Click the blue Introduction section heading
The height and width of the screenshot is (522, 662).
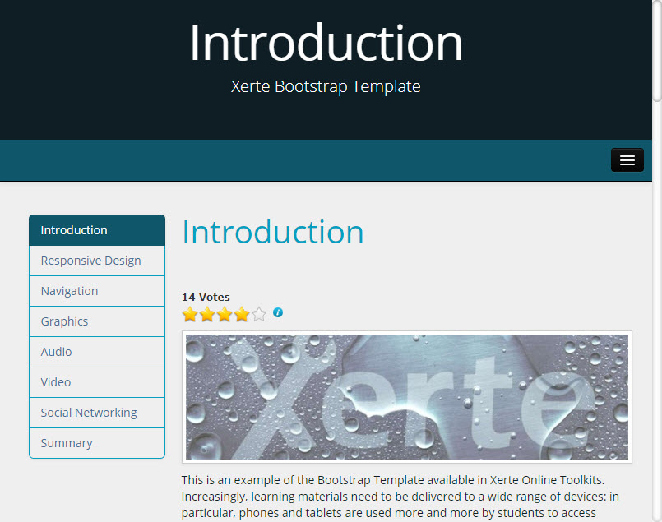click(273, 232)
